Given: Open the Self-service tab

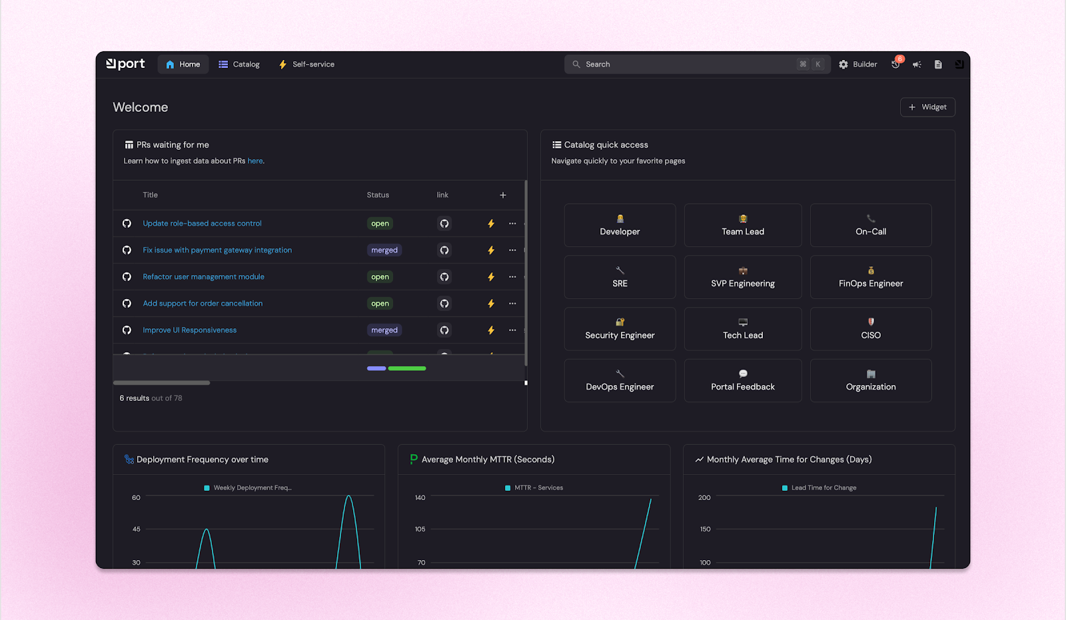Looking at the screenshot, I should click(306, 64).
